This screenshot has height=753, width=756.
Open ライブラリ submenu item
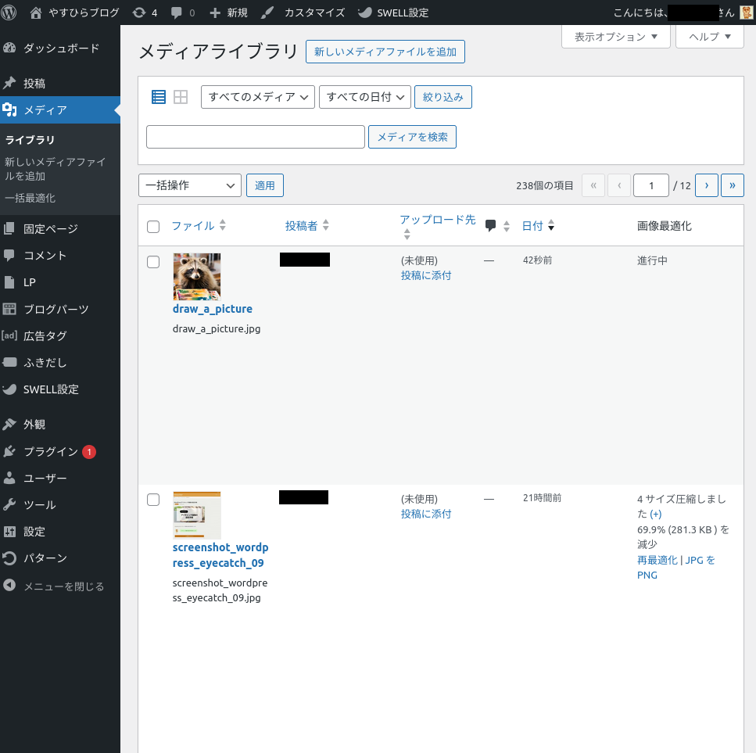[x=30, y=140]
